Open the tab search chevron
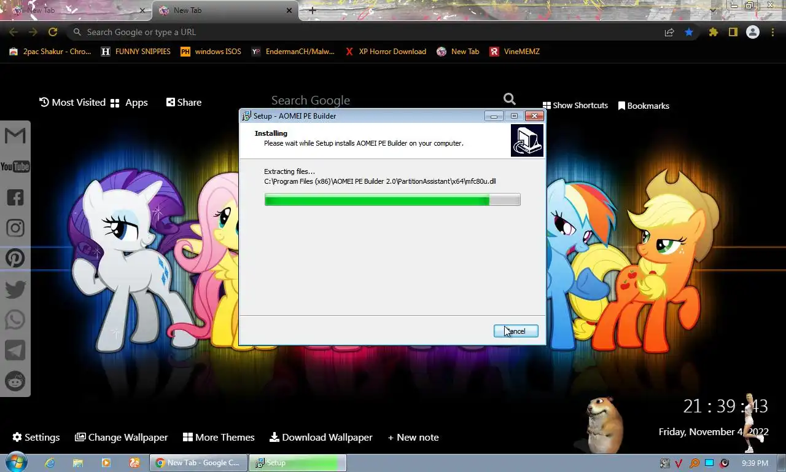This screenshot has width=786, height=472. 713,10
